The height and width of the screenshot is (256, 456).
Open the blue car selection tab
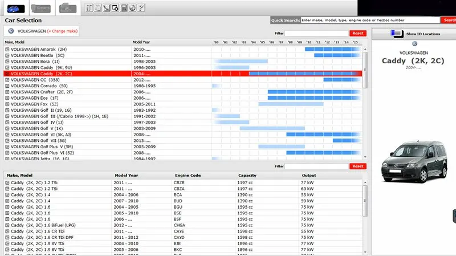coord(16,9)
